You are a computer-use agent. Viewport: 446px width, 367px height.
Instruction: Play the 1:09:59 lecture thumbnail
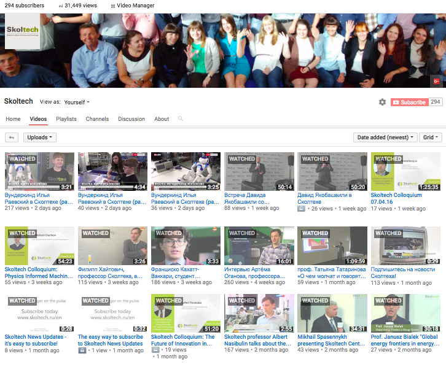point(332,245)
